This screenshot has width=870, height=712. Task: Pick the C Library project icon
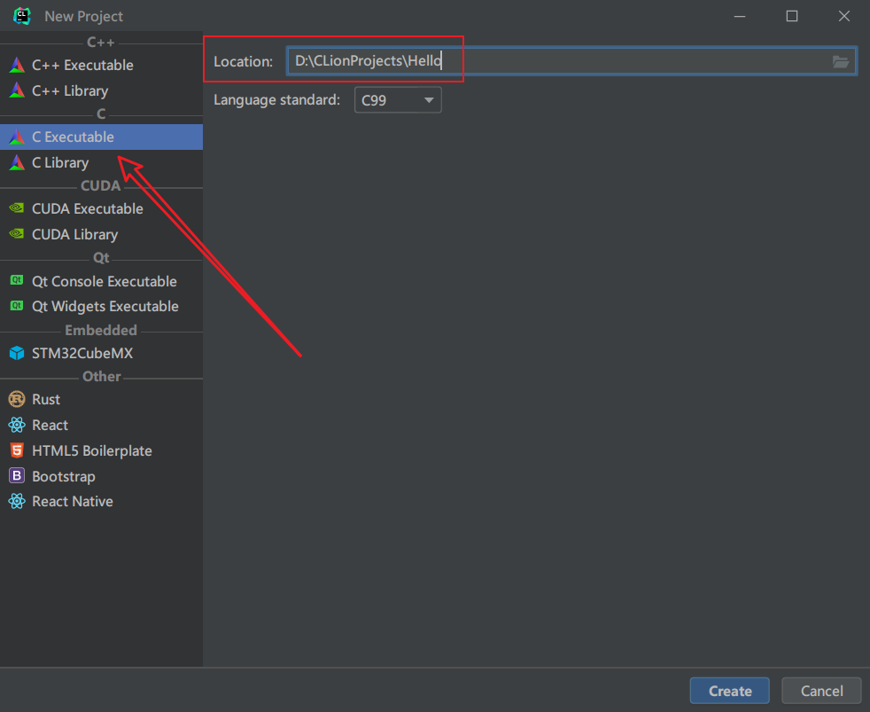point(17,162)
